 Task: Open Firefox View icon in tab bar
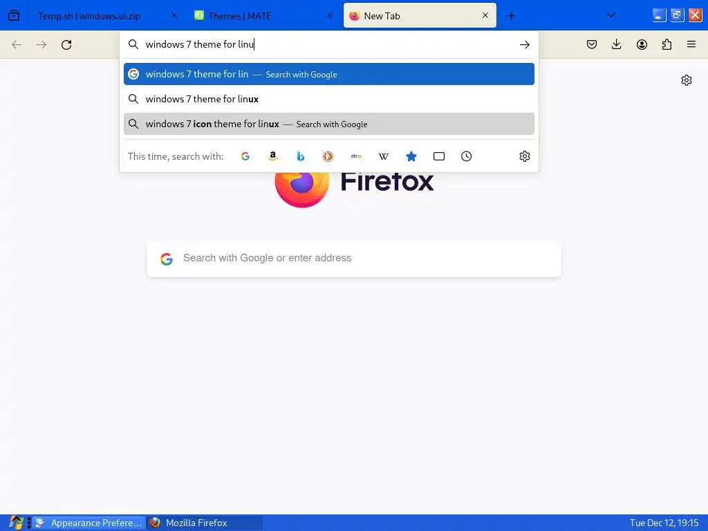coord(14,15)
